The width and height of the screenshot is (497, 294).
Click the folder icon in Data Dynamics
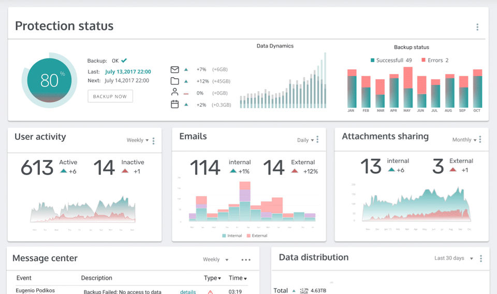(174, 81)
